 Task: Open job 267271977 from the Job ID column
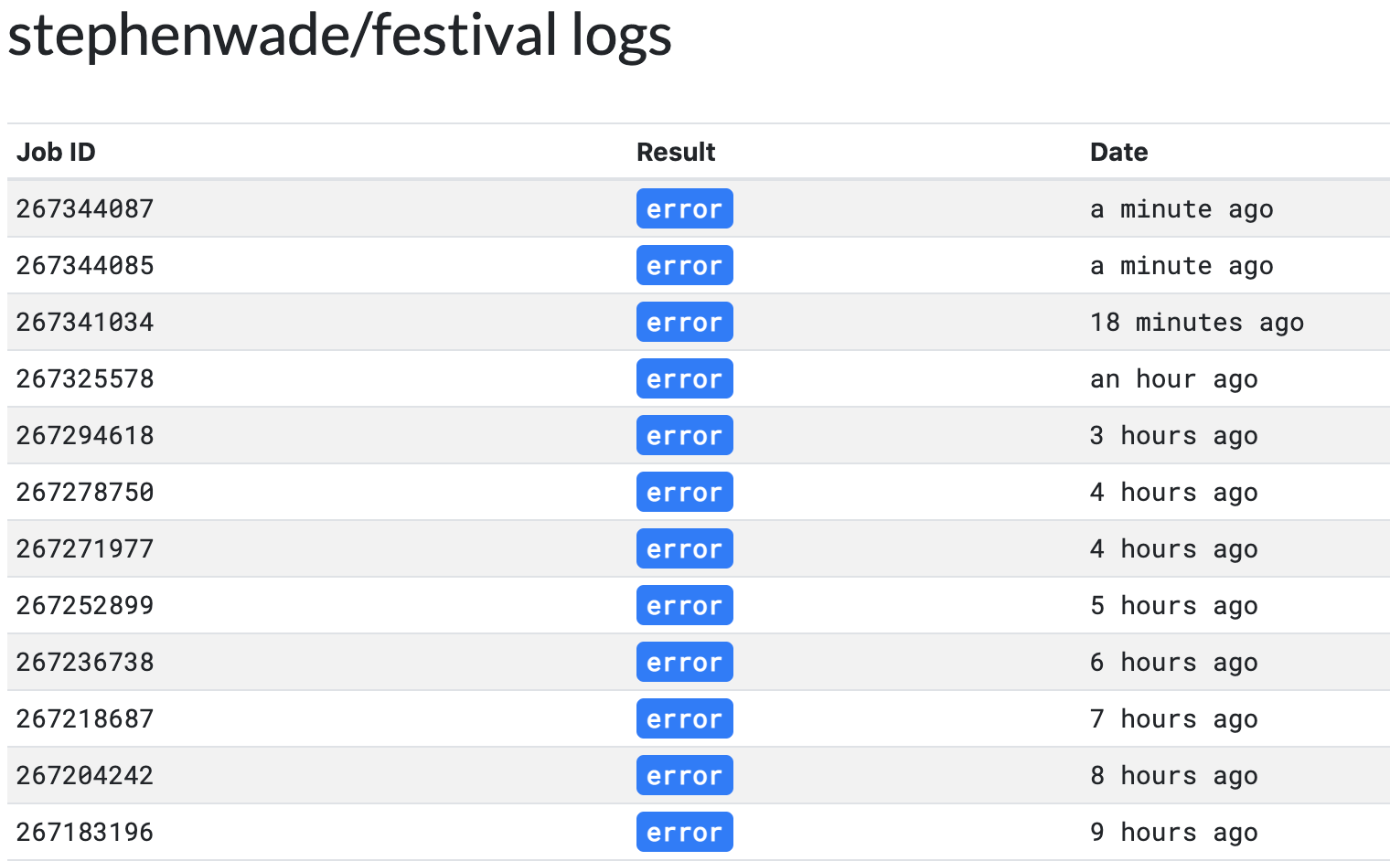[84, 548]
